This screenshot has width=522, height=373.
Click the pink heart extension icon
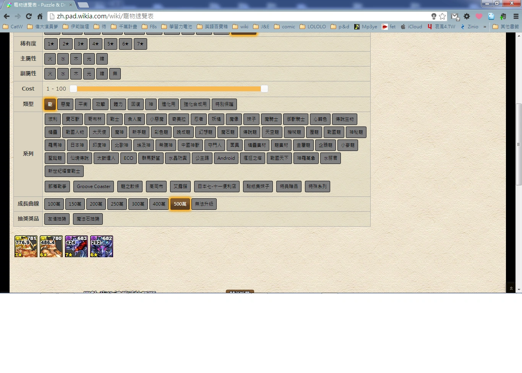[x=479, y=16]
